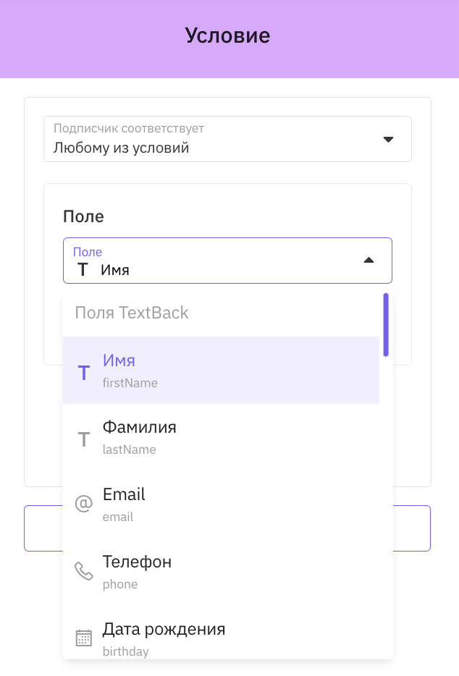Click the calendar icon beside Дата рождения
Image resolution: width=459 pixels, height=676 pixels.
coord(84,638)
